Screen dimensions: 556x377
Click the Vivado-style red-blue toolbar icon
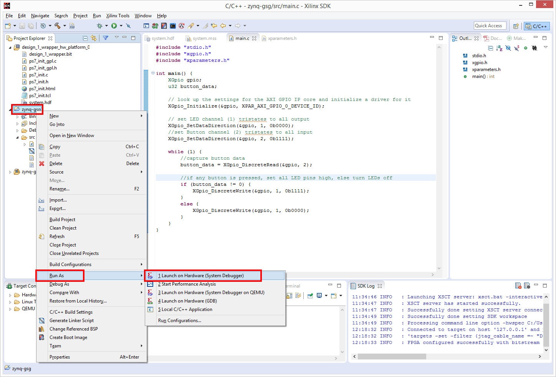coord(164,26)
